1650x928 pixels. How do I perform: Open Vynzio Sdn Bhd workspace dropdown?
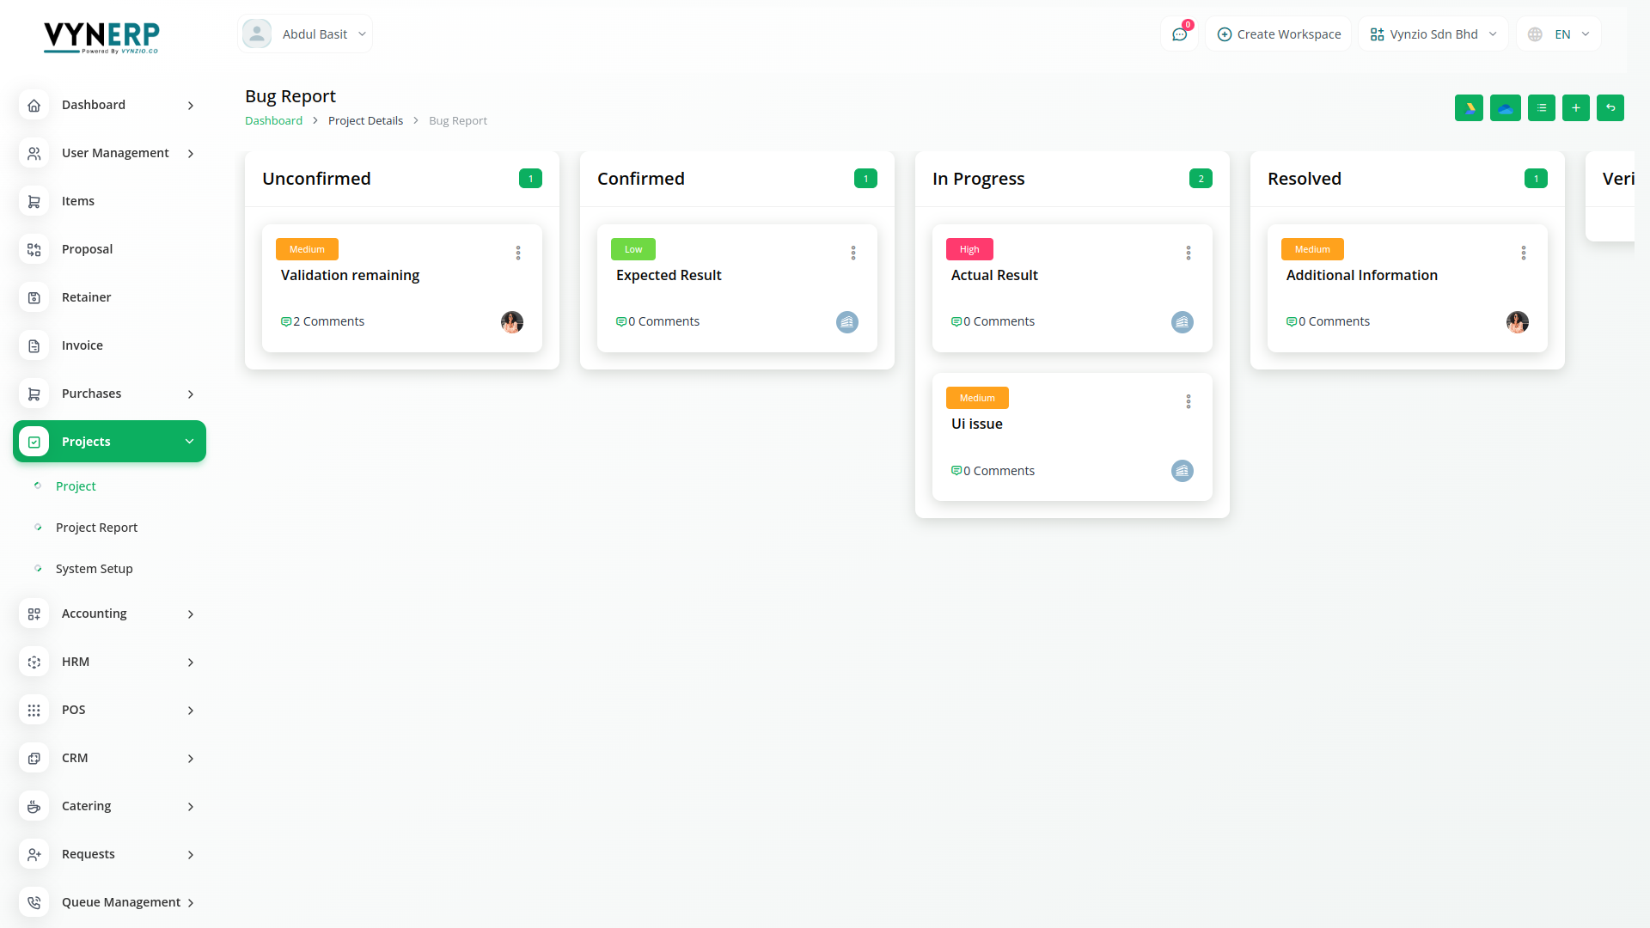point(1433,34)
